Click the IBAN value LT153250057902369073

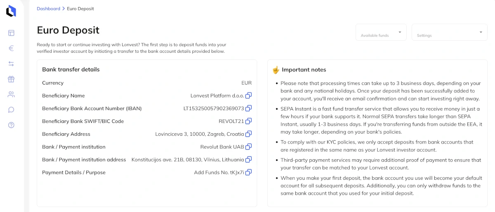[214, 108]
